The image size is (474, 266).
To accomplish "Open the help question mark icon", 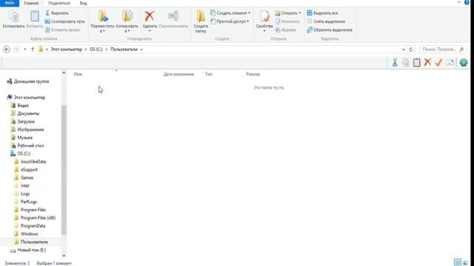I will (x=467, y=2).
